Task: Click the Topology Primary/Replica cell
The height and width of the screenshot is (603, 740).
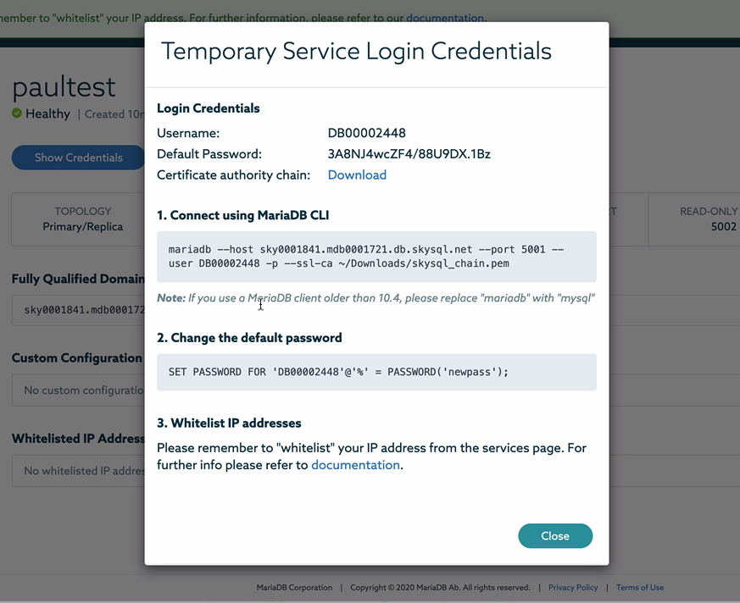Action: (x=82, y=219)
